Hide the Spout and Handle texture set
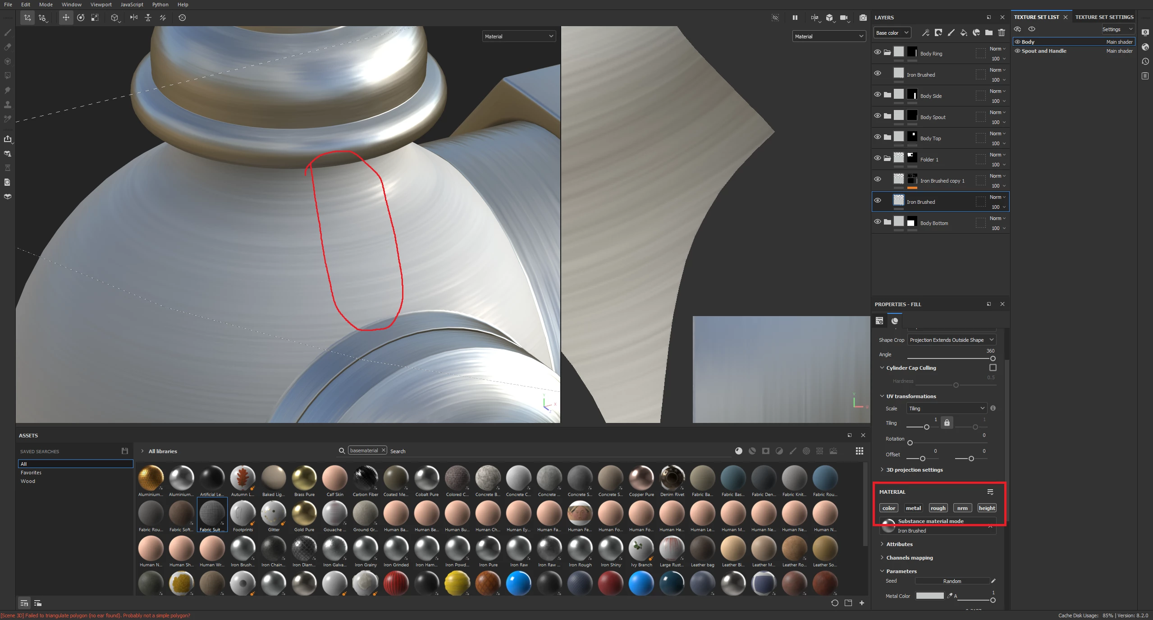This screenshot has width=1153, height=620. tap(1017, 51)
